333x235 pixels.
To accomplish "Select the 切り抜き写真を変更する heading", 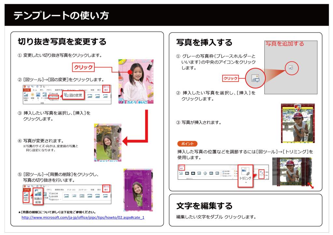I will pyautogui.click(x=62, y=42).
